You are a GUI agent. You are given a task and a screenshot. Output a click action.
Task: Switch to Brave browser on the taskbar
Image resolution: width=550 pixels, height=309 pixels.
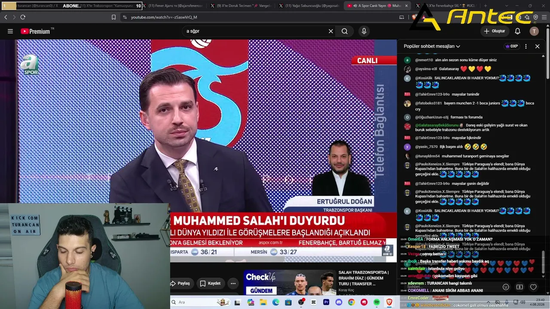click(389, 302)
